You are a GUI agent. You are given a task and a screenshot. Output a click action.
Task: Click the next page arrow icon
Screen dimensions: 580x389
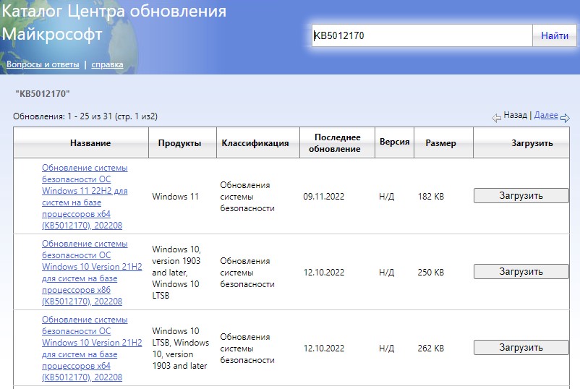coord(565,118)
